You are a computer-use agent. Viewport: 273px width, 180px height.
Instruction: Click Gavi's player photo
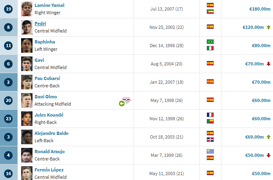[27, 64]
